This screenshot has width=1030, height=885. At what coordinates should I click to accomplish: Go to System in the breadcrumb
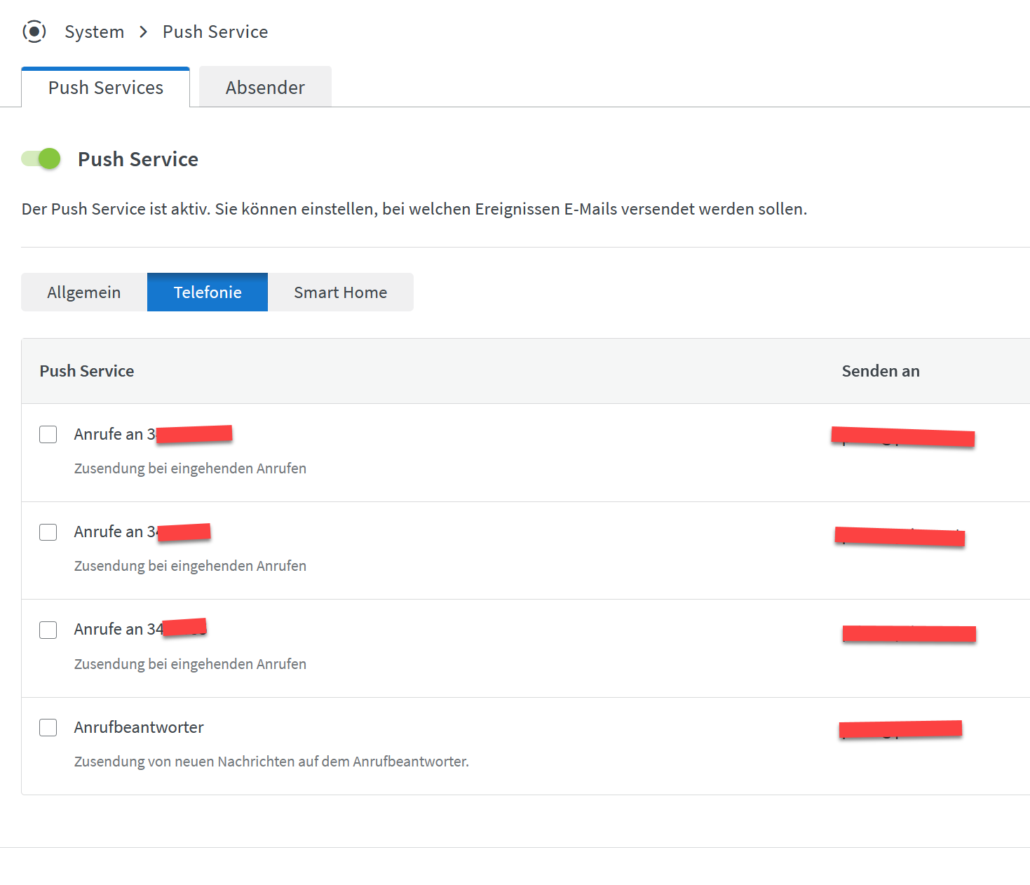click(x=94, y=32)
